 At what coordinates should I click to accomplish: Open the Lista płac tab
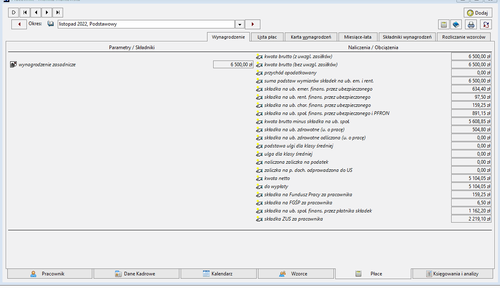pyautogui.click(x=267, y=37)
